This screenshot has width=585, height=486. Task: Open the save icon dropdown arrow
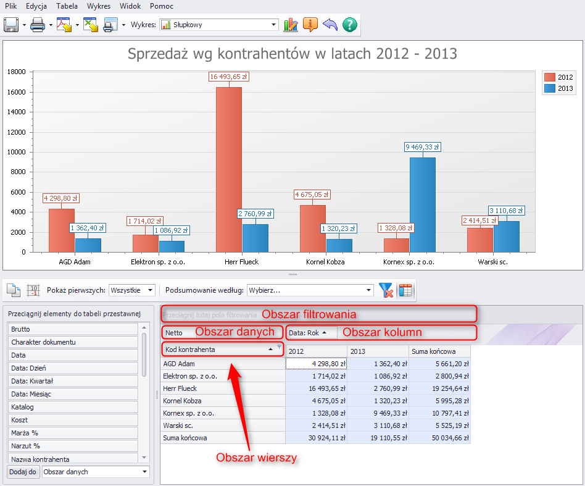24,25
